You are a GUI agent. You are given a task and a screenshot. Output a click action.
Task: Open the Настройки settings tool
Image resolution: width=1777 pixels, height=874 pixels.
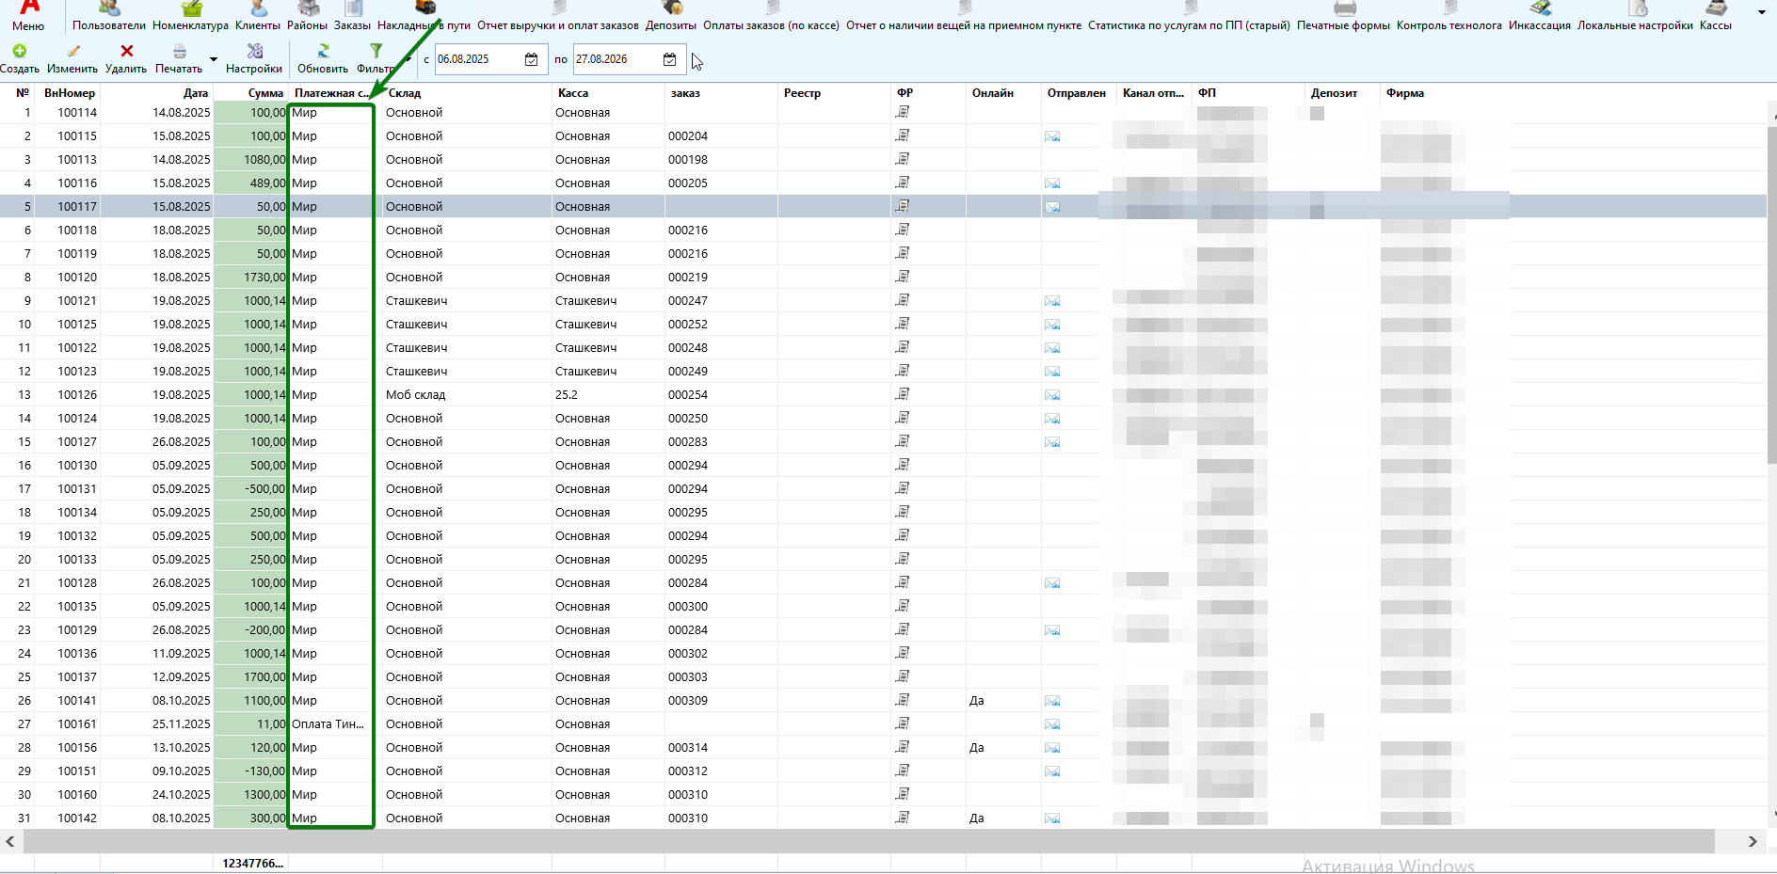(x=254, y=58)
